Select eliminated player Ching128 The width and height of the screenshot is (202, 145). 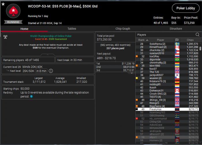tap(167, 122)
